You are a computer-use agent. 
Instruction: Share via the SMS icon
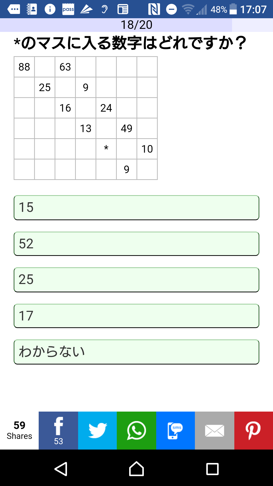(x=175, y=430)
